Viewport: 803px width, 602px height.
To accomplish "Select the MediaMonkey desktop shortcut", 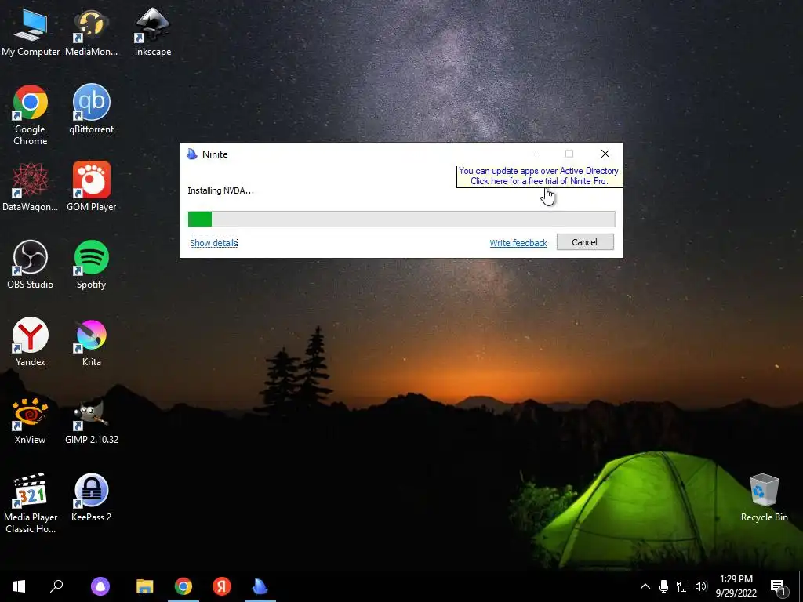I will [91, 31].
